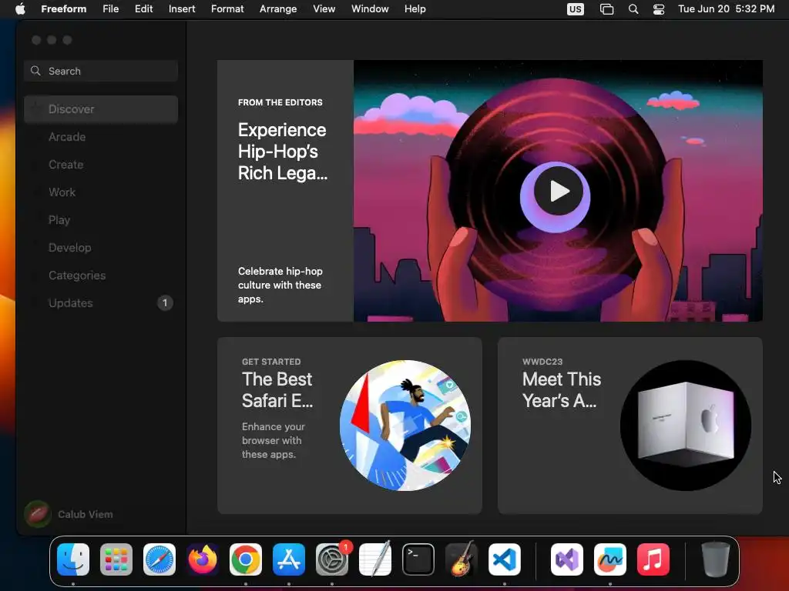Open the Trash in the dock
The image size is (789, 591).
pyautogui.click(x=716, y=559)
